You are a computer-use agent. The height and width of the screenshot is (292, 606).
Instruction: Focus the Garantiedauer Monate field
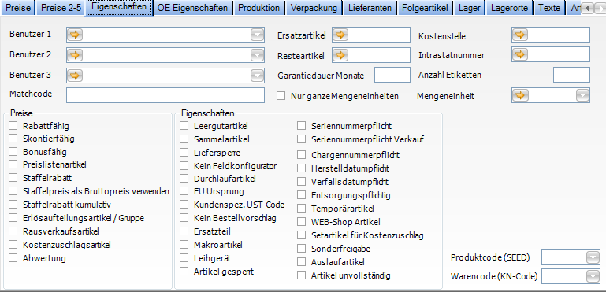coord(392,75)
